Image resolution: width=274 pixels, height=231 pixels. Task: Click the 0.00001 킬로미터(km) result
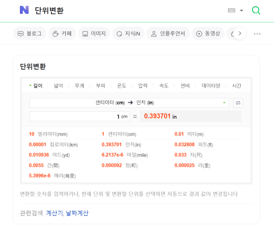click(53, 144)
